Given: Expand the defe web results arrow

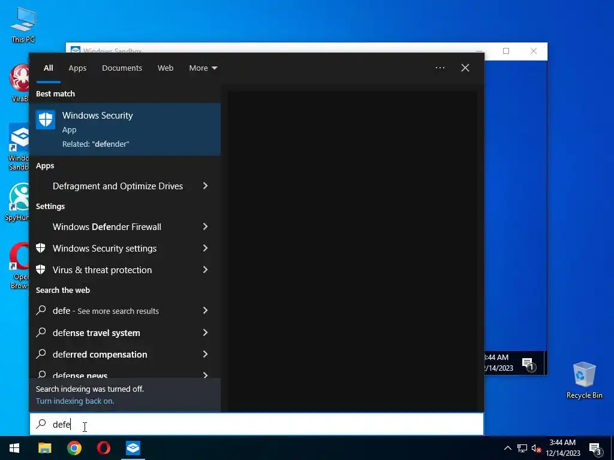Looking at the screenshot, I should [205, 311].
